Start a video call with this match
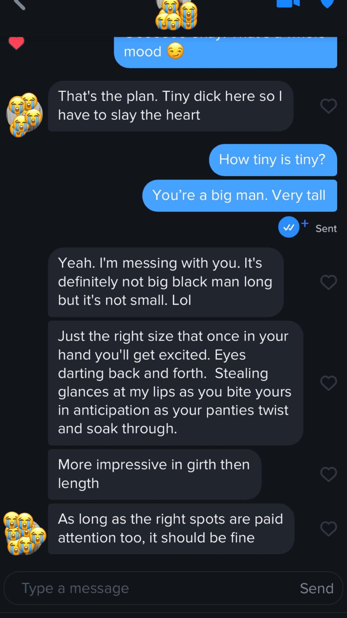Screen dimensions: 347x618 point(288,3)
